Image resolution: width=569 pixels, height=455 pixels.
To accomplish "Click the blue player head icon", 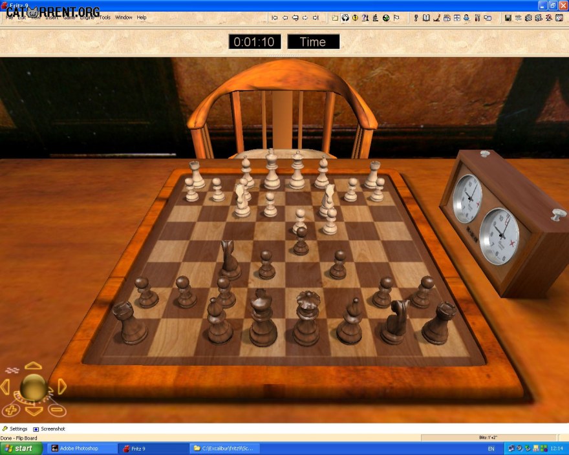I will tap(467, 17).
